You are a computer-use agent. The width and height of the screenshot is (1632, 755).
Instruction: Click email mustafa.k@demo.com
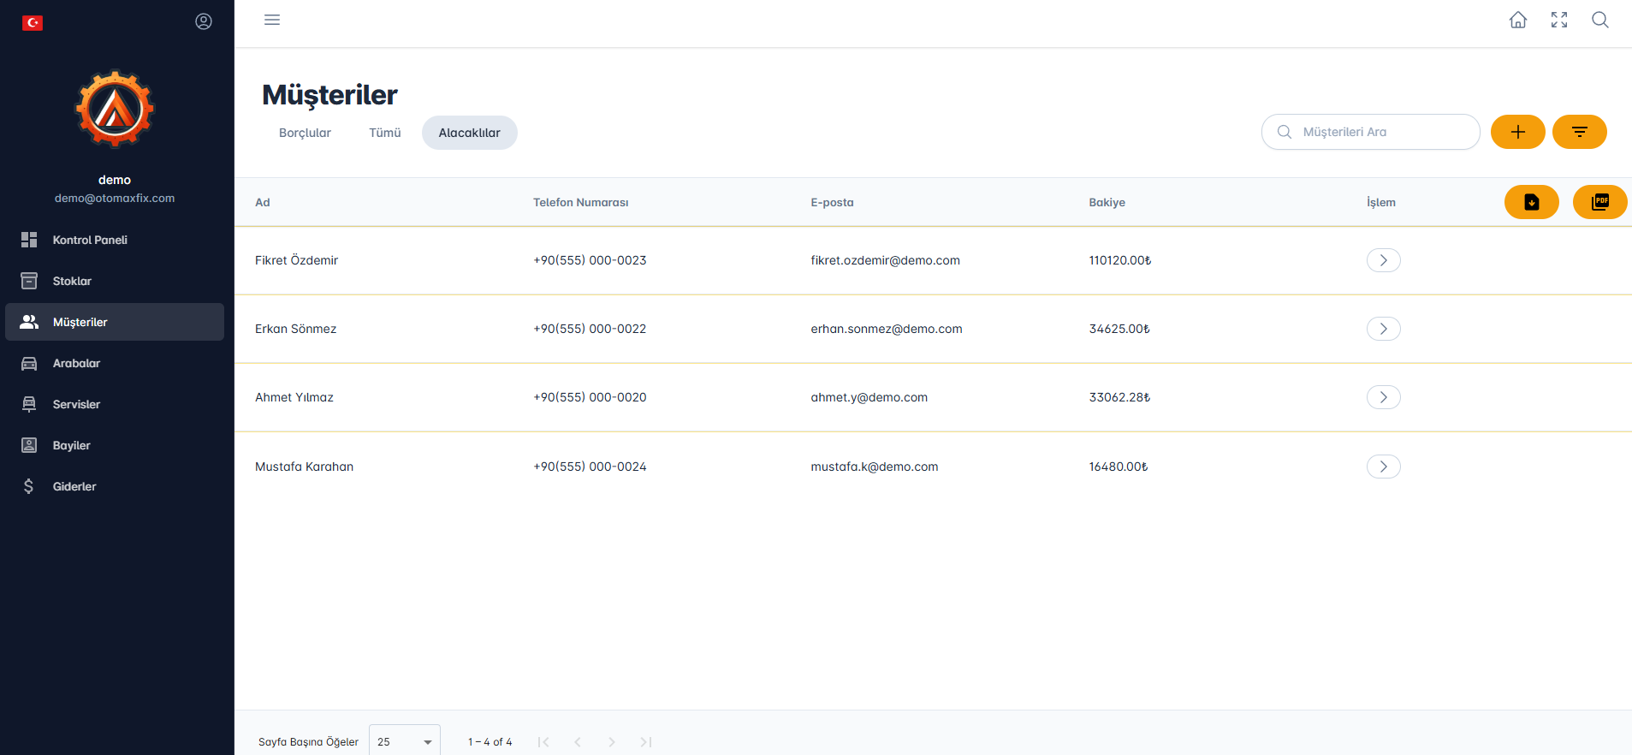click(875, 467)
